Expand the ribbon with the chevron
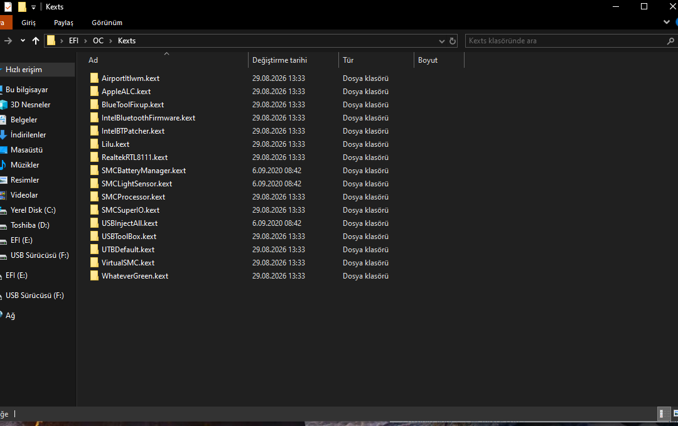 pyautogui.click(x=666, y=22)
